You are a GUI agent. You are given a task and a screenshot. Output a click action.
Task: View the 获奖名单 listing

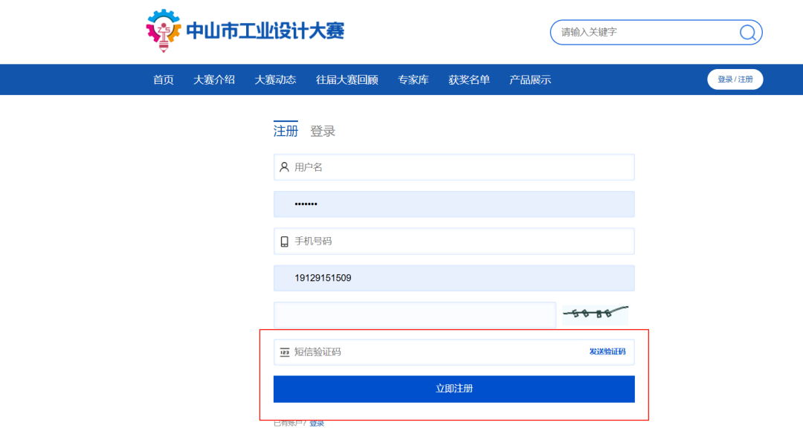tap(468, 80)
